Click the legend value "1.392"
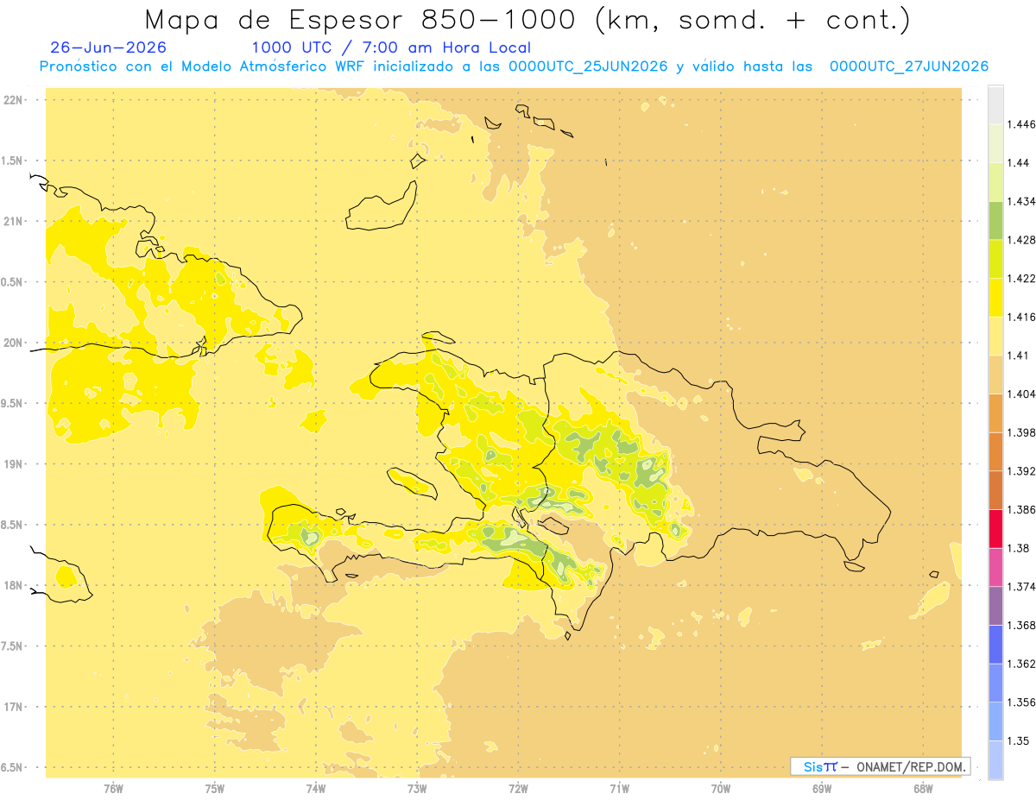This screenshot has width=1036, height=800. pyautogui.click(x=1021, y=471)
